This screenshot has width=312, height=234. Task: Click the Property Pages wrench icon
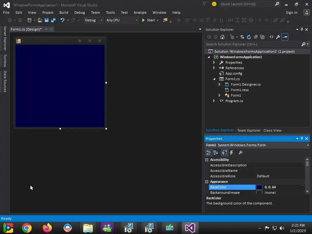tap(241, 153)
